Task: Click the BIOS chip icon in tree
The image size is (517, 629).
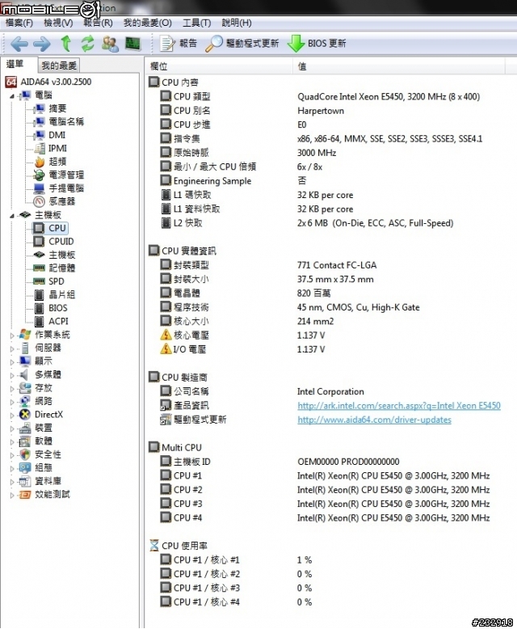Action: (39, 308)
